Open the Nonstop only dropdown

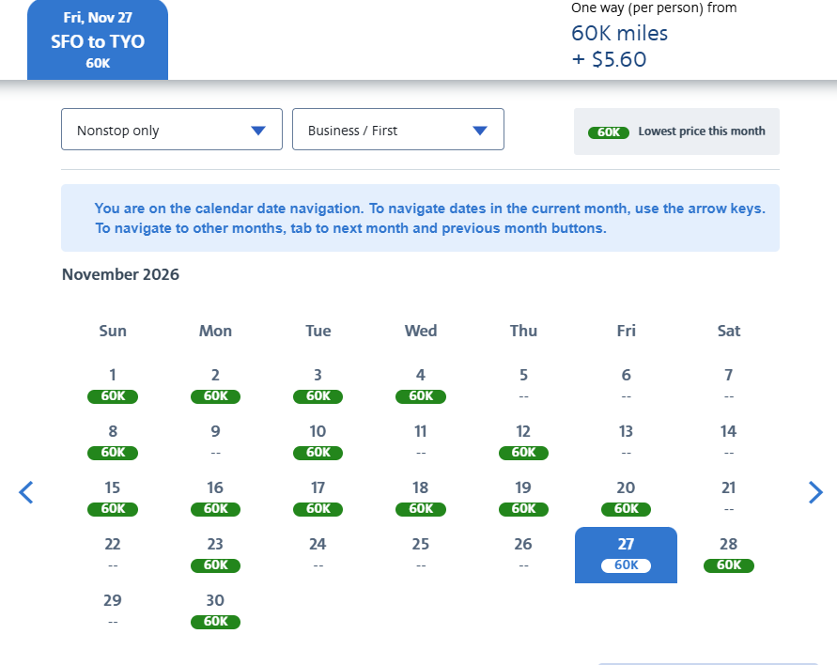coord(171,130)
